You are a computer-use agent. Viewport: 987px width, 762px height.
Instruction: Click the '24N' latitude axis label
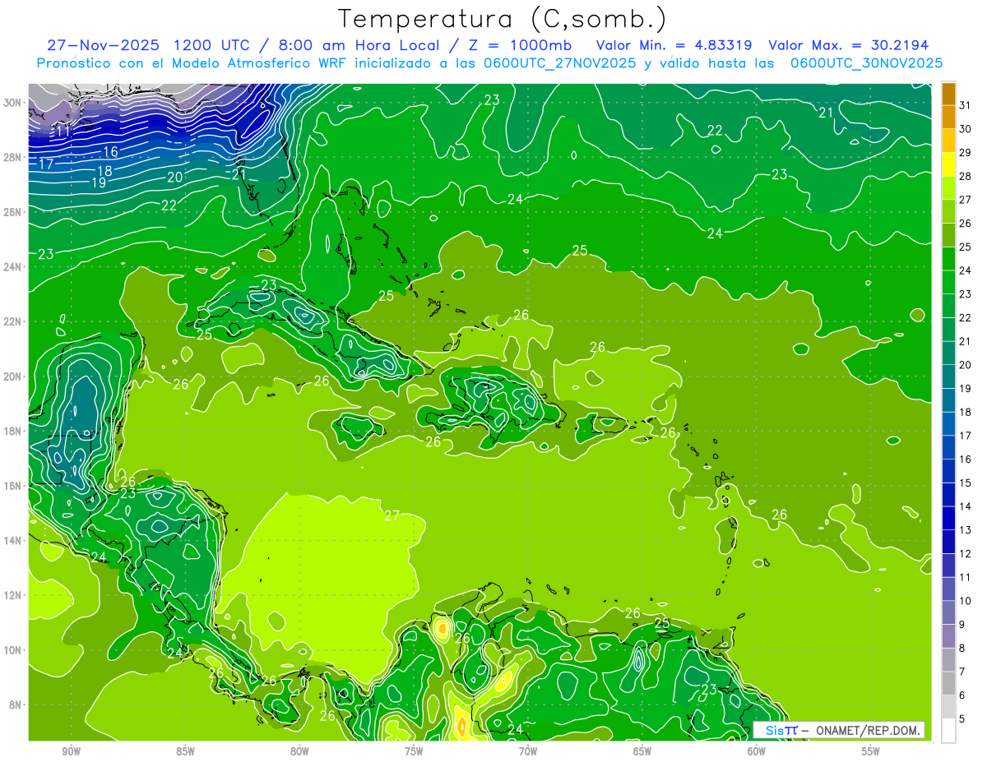click(14, 267)
